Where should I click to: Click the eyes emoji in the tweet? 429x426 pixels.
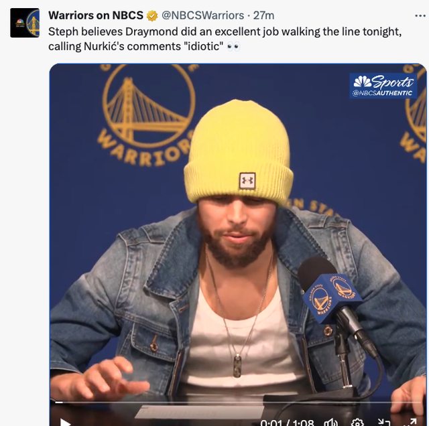coord(233,46)
